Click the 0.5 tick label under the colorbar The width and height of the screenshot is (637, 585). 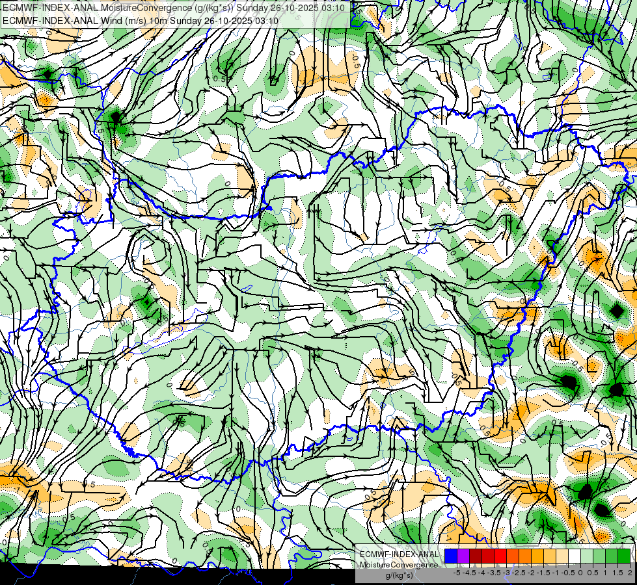pos(593,573)
